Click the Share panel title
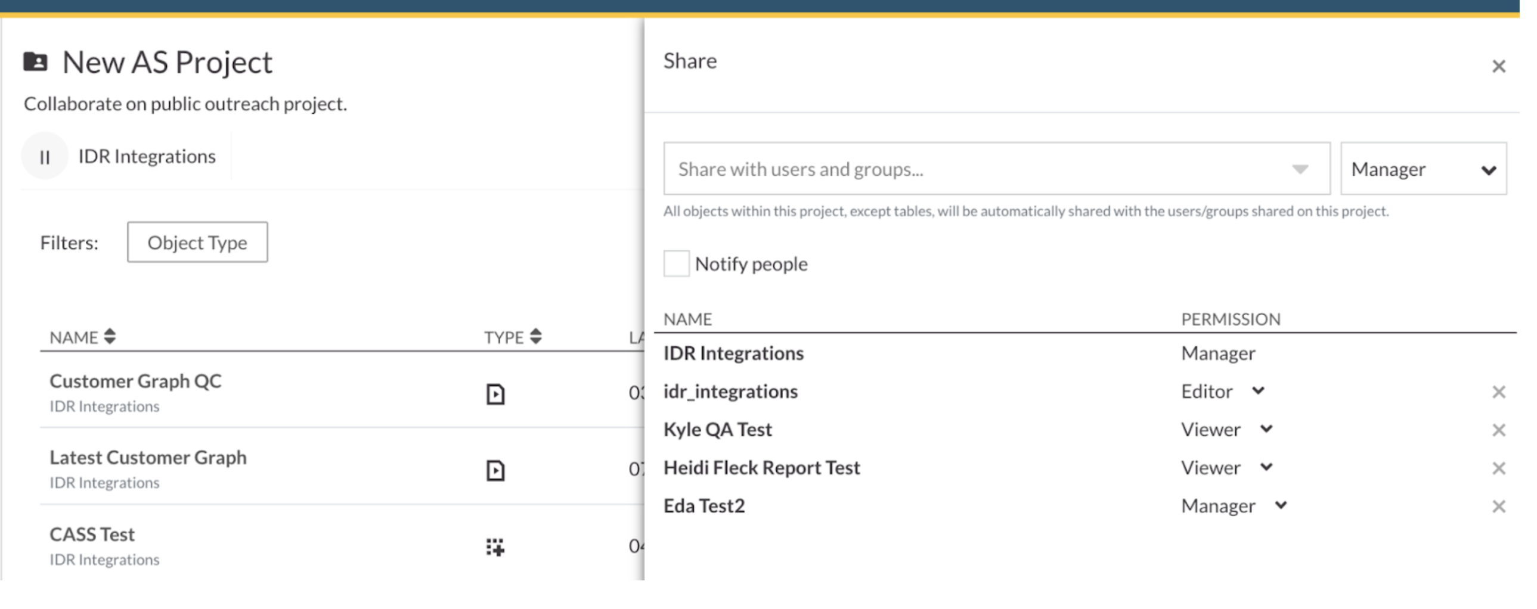1537x609 pixels. 690,61
